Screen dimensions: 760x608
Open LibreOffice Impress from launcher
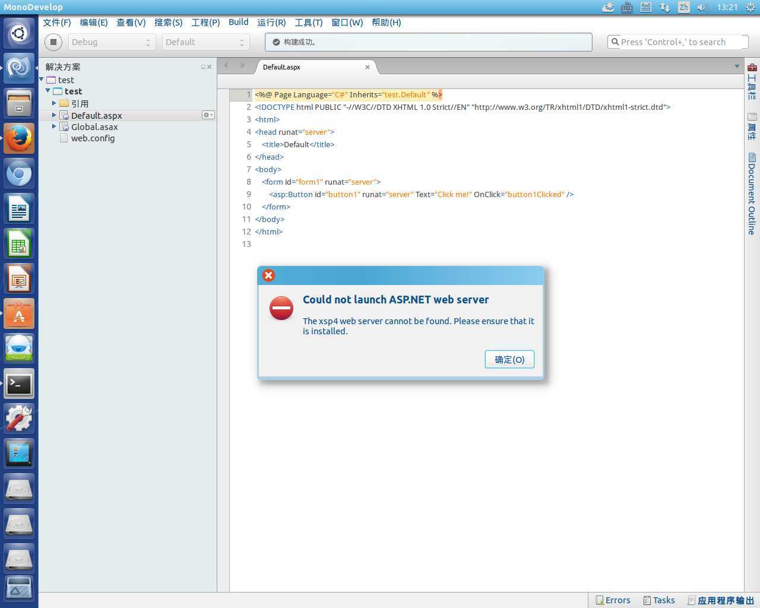pyautogui.click(x=19, y=278)
